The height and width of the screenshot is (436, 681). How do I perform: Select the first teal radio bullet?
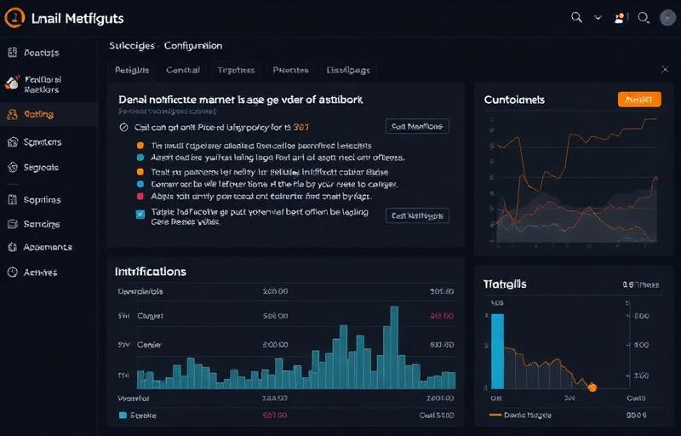coord(140,158)
